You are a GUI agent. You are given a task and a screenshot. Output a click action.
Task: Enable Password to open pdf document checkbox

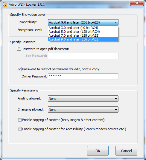[19, 49]
